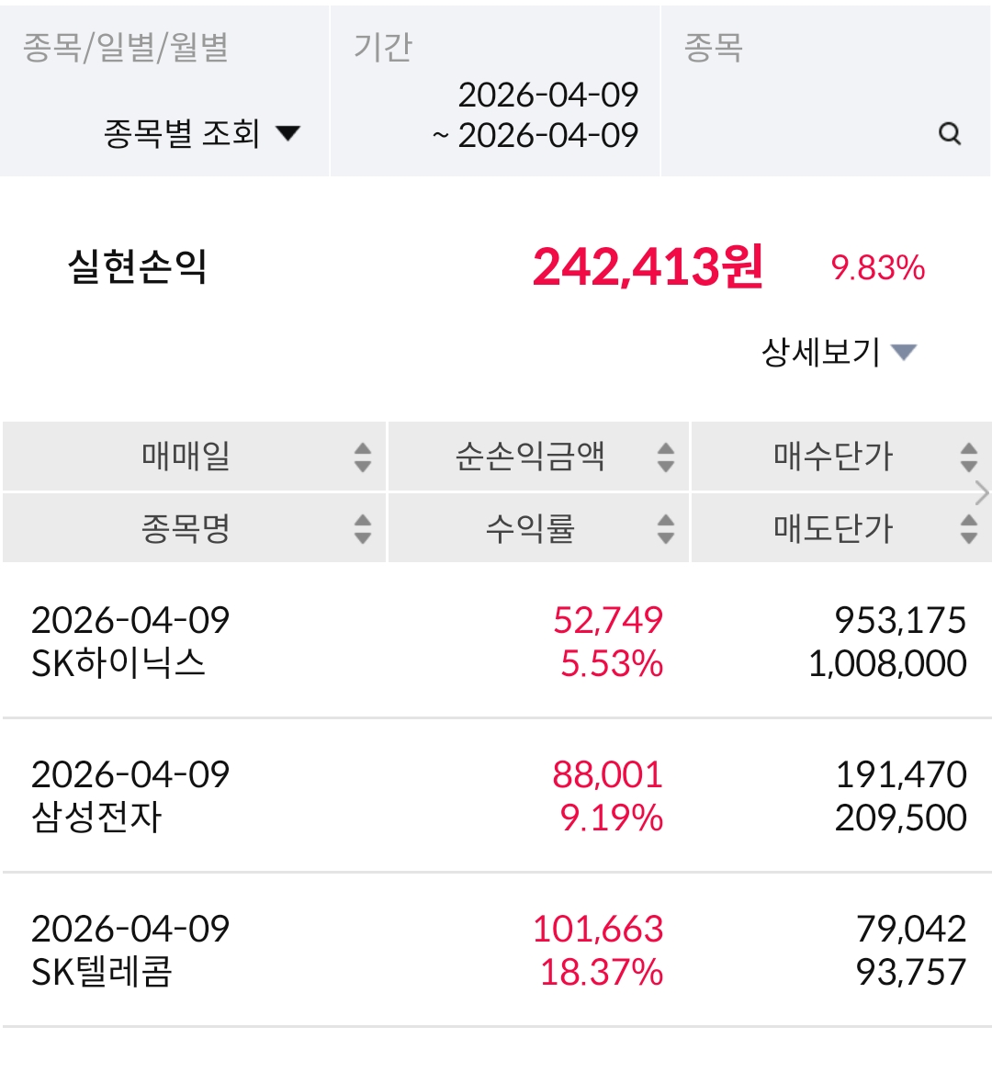Click the 매도단가 column header label
Viewport: 992px width, 1072px height.
tap(832, 528)
